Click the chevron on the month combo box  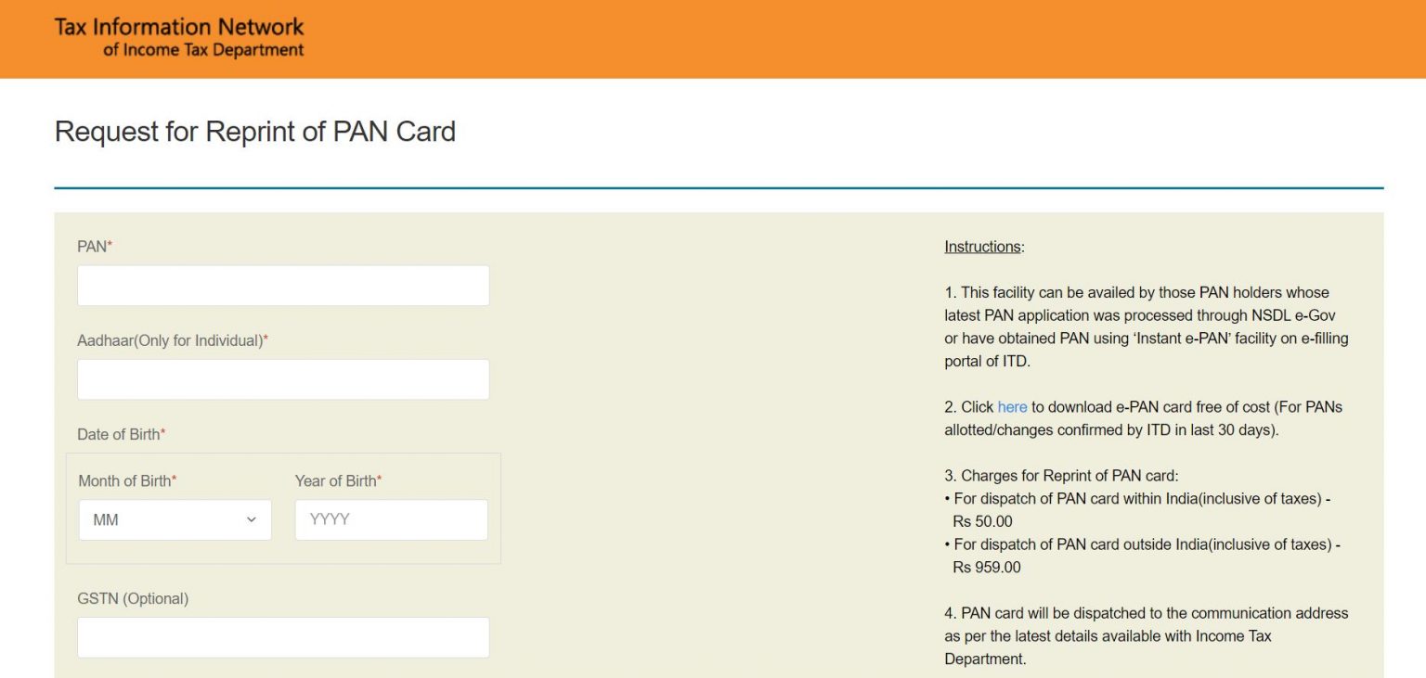pyautogui.click(x=253, y=519)
